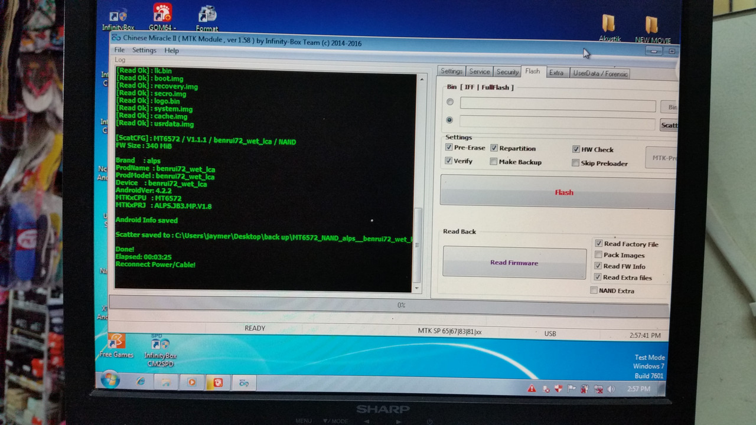Select the Flash tab

pyautogui.click(x=533, y=71)
